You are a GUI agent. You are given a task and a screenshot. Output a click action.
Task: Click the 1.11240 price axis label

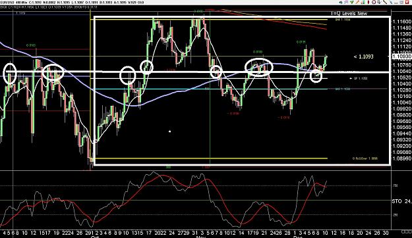401,40
